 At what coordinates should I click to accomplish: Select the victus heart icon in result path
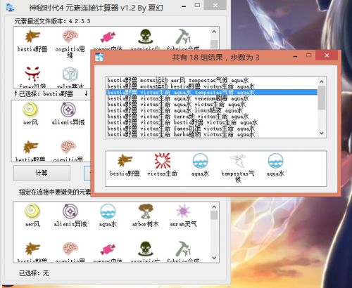coord(162,161)
